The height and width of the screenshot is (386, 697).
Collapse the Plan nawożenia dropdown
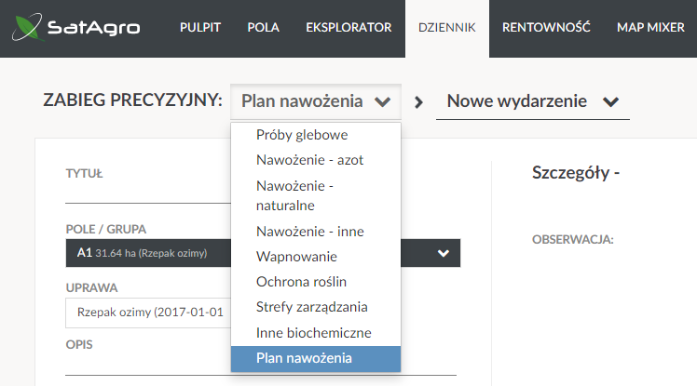coord(316,101)
